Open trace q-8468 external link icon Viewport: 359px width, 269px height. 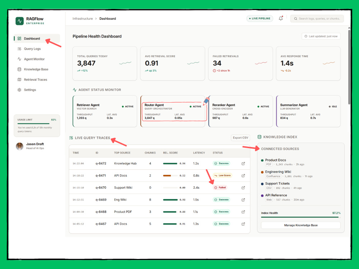click(243, 212)
